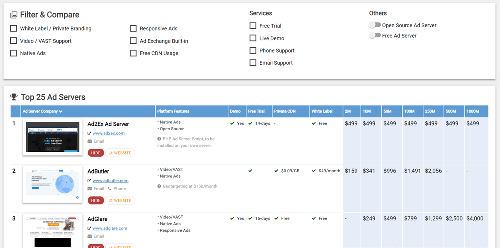Click the Platform Features column header
Viewport: 500px width, 248px height.
191,111
